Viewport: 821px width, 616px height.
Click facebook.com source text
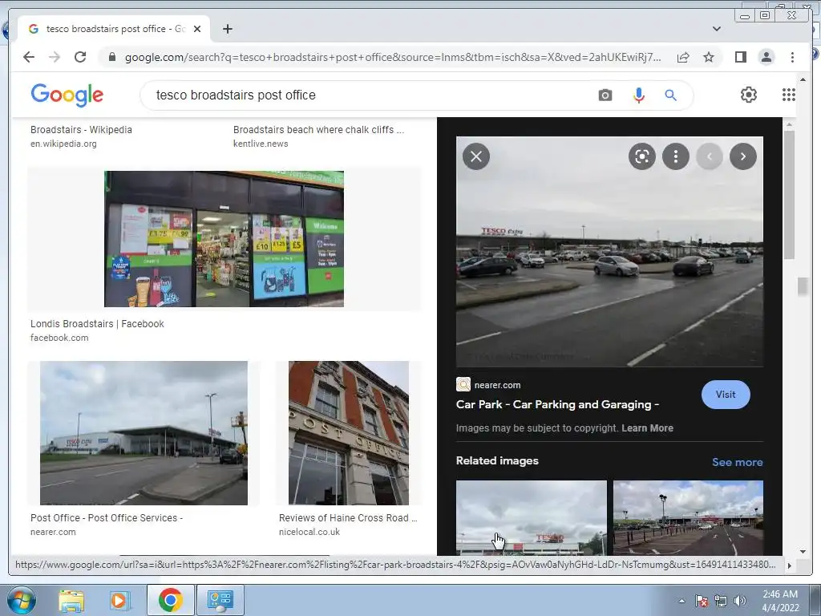59,338
